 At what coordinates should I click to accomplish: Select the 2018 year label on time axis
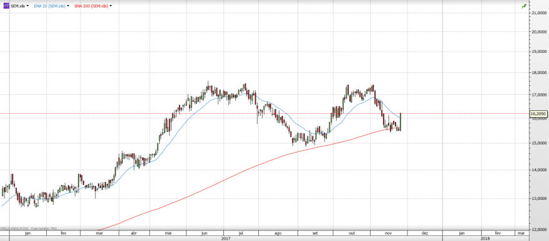tap(485, 239)
